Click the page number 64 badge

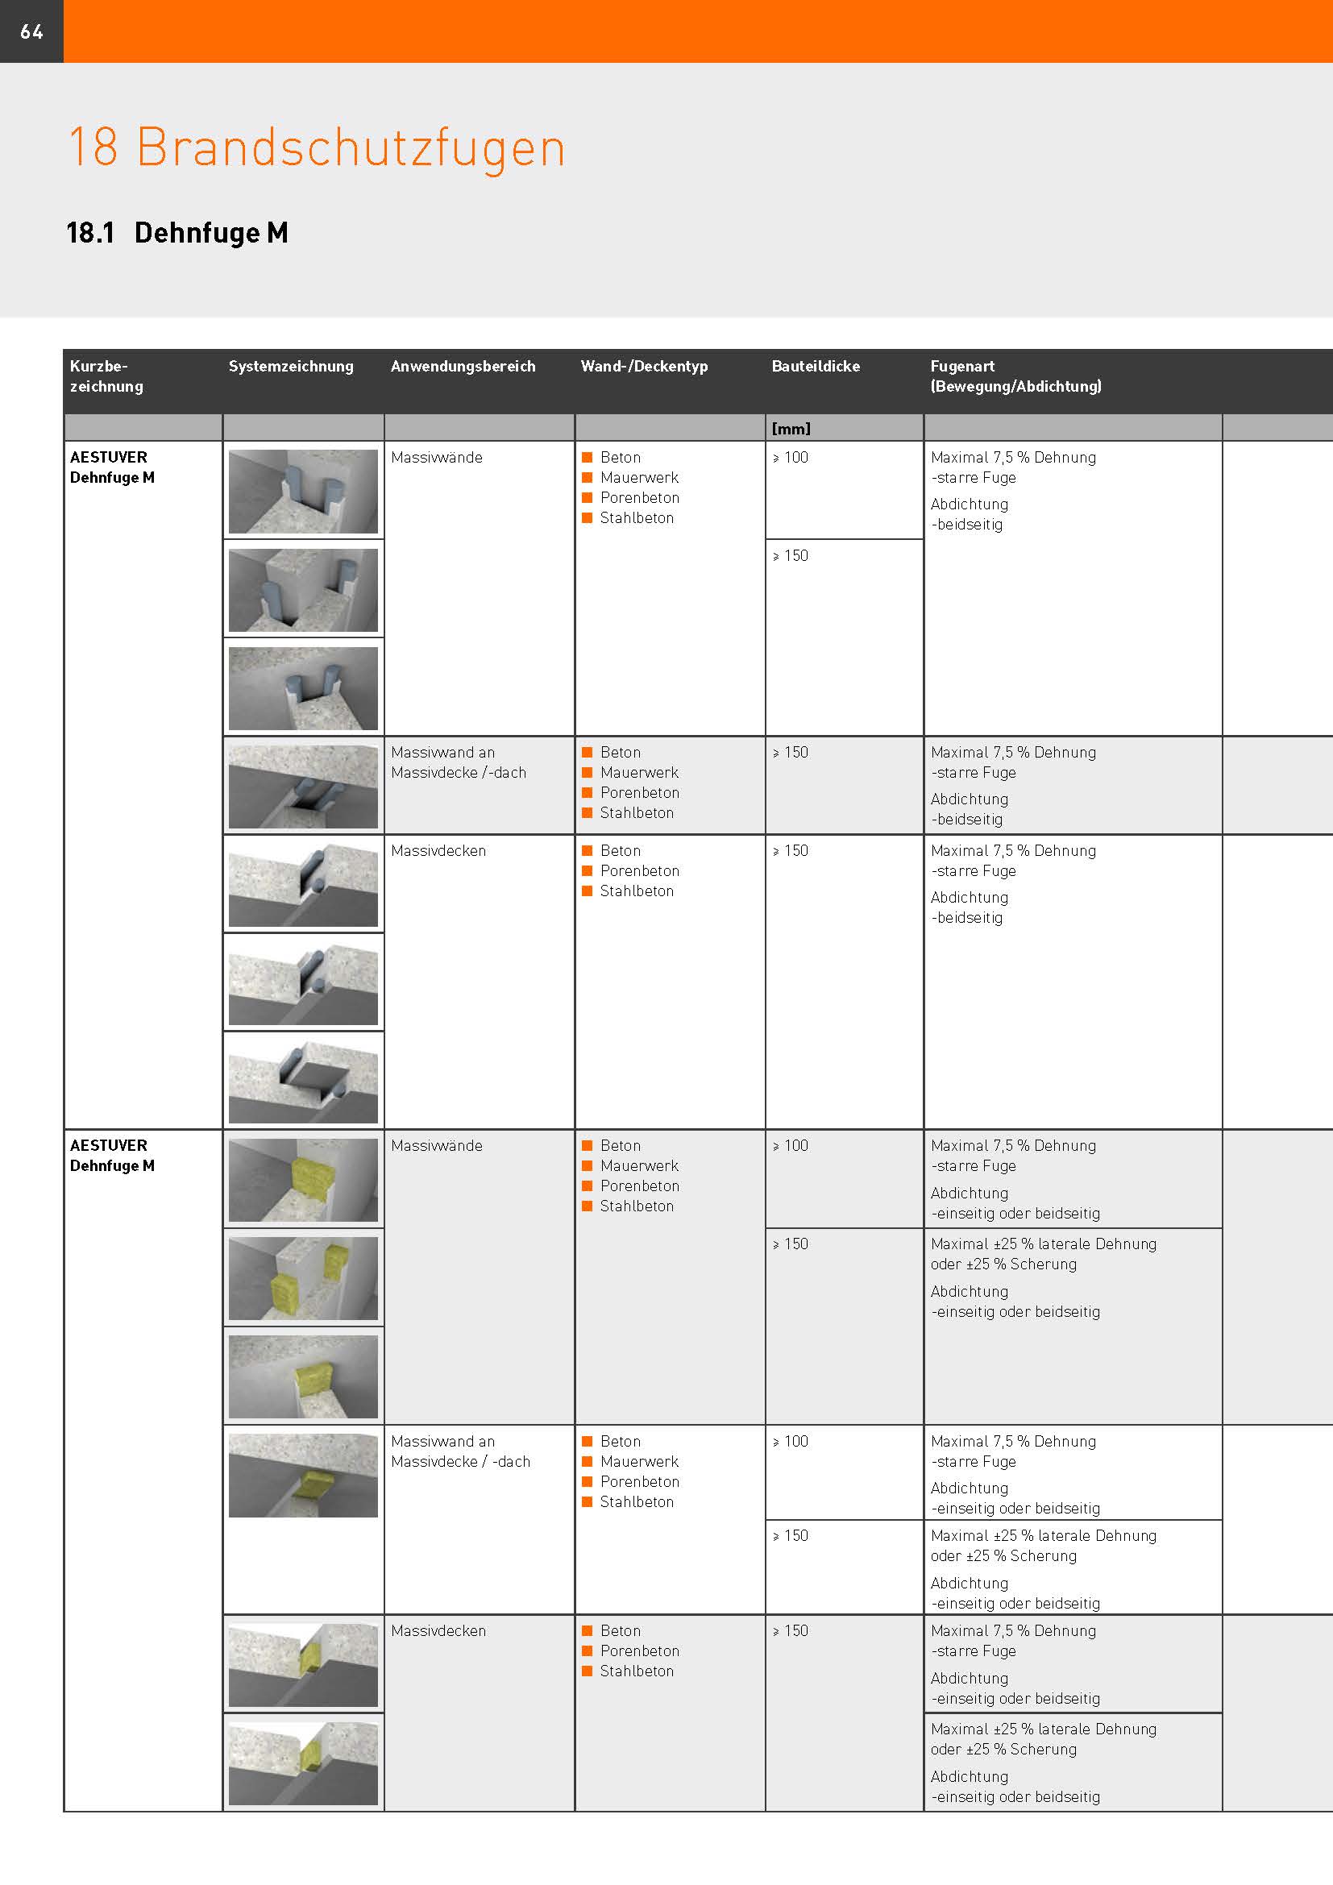pyautogui.click(x=31, y=31)
